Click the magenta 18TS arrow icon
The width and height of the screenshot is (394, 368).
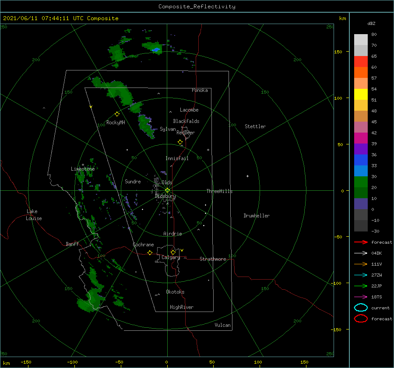click(x=361, y=297)
